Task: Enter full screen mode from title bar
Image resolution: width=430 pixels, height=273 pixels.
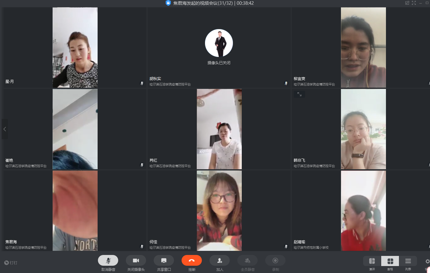Action: (414, 3)
